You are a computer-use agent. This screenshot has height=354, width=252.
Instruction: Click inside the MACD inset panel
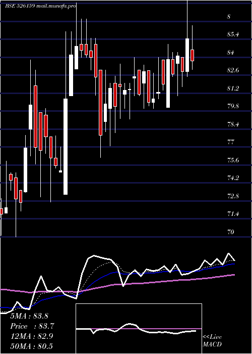(x=139, y=329)
